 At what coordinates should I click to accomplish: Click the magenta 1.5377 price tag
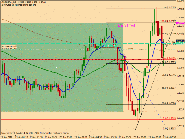pyautogui.click(x=180, y=23)
